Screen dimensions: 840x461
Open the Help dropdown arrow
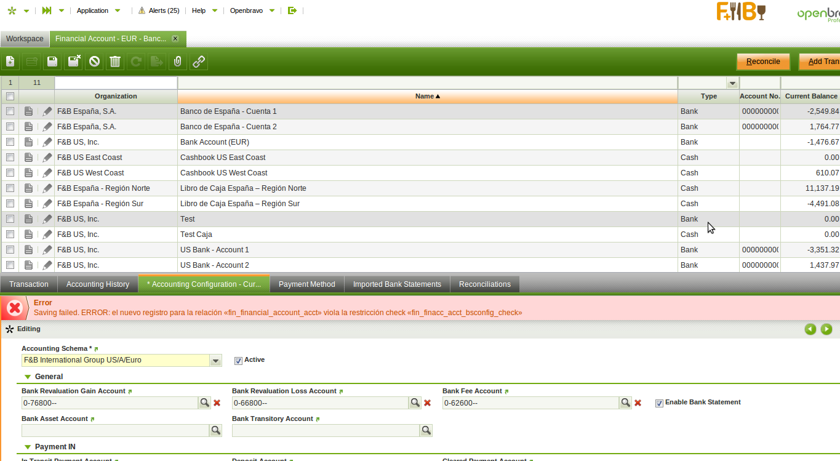coord(214,10)
